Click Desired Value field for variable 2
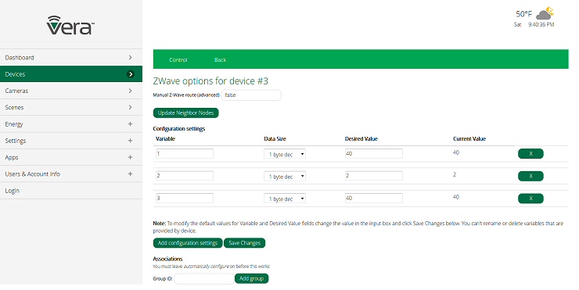Viewport: 579px width, 290px height. point(374,176)
